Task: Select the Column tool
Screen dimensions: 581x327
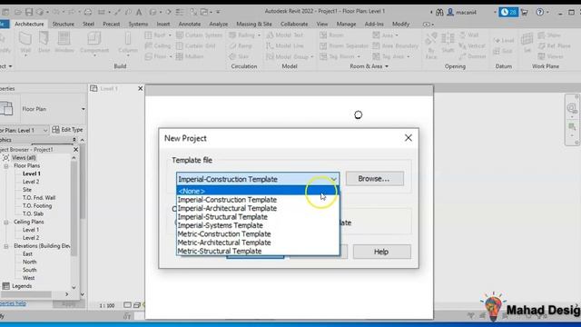Action: [128, 43]
